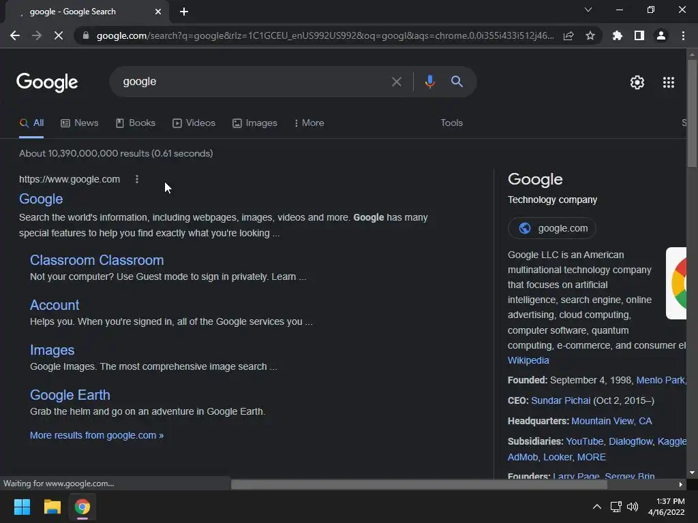Screen dimensions: 698x523
Task: Click the vertical scrollbar thumb
Action: point(692,114)
